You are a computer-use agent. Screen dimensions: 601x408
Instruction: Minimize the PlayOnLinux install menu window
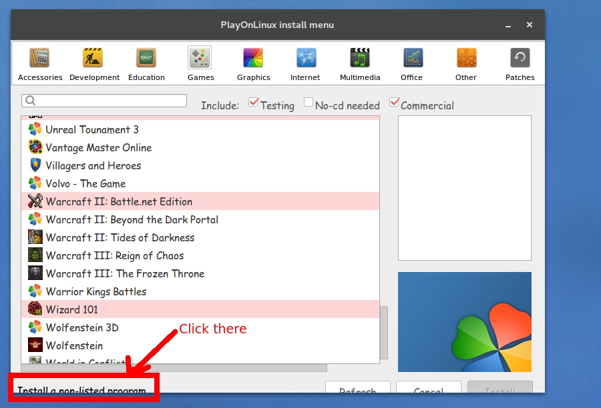508,25
